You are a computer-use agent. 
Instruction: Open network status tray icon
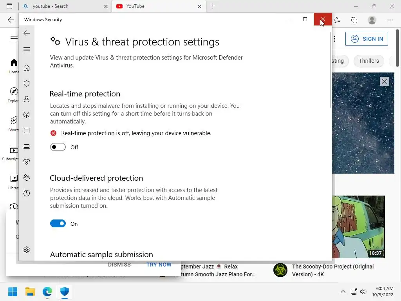pos(354,292)
